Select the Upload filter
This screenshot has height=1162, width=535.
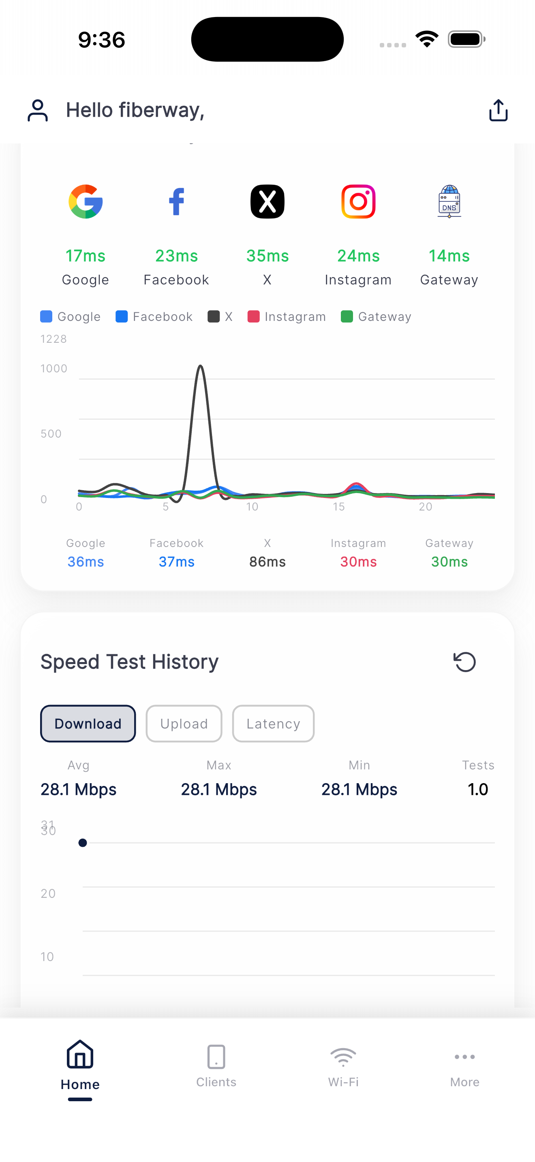[x=184, y=724]
